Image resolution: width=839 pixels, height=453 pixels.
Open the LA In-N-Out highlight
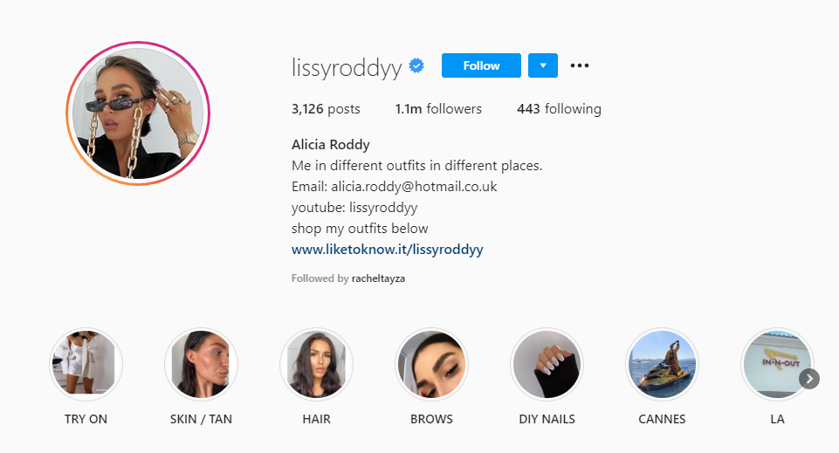pos(777,364)
